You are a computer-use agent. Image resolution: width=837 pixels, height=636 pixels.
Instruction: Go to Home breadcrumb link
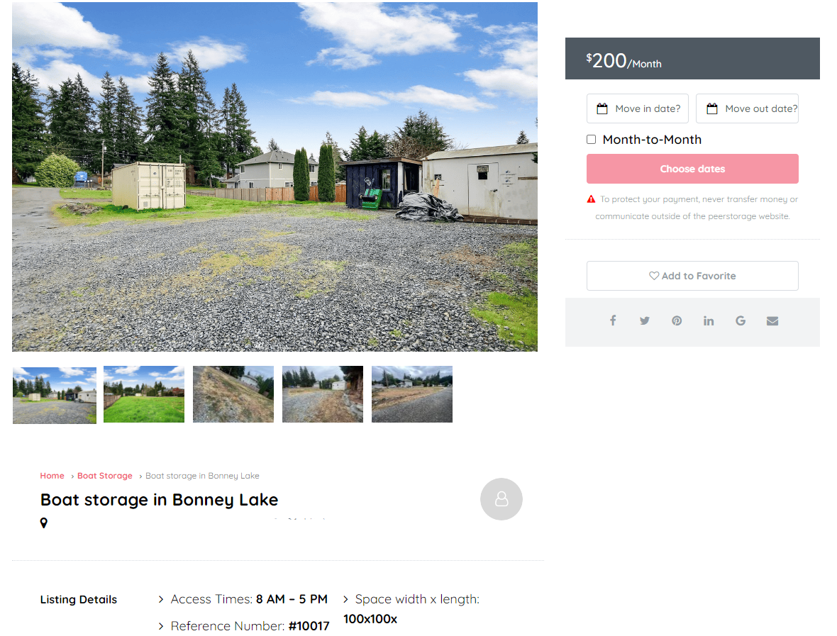pos(52,475)
